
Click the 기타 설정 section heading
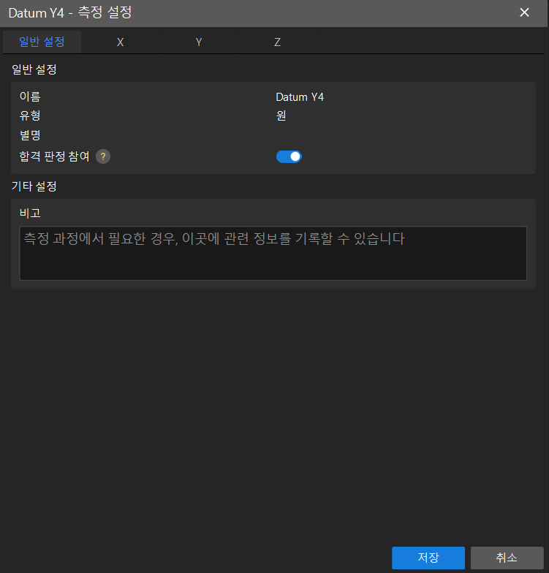[34, 186]
